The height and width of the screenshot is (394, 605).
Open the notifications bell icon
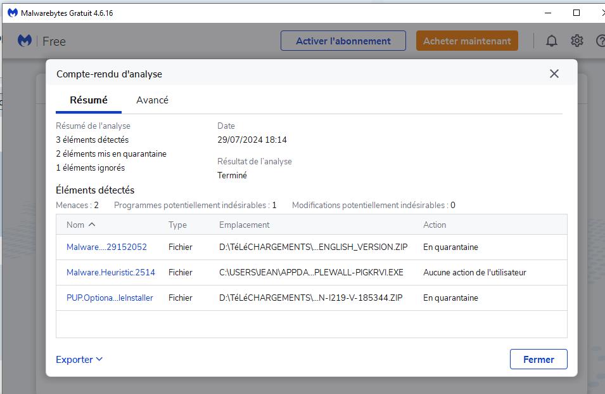551,41
